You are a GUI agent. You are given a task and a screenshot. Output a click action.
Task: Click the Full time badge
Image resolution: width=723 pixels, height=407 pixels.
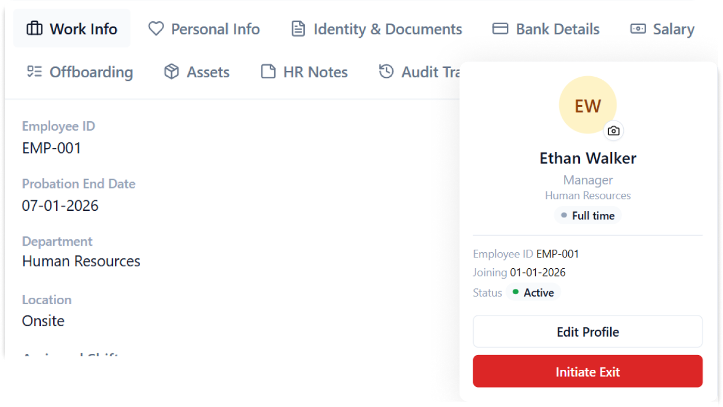pyautogui.click(x=588, y=216)
